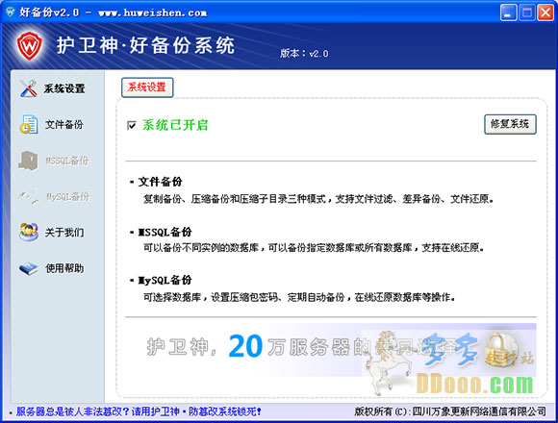The image size is (558, 423).
Task: Open the 服务器总是被人非法篡改 promo link
Action: tap(139, 411)
